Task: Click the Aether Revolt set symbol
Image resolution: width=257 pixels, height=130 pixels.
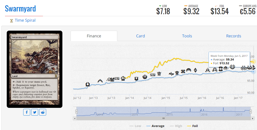Action: (244, 68)
